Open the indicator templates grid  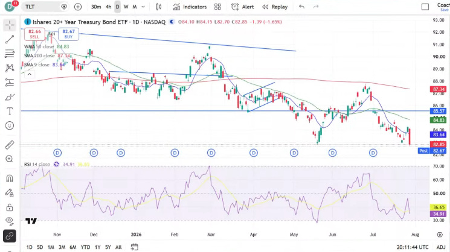[217, 7]
